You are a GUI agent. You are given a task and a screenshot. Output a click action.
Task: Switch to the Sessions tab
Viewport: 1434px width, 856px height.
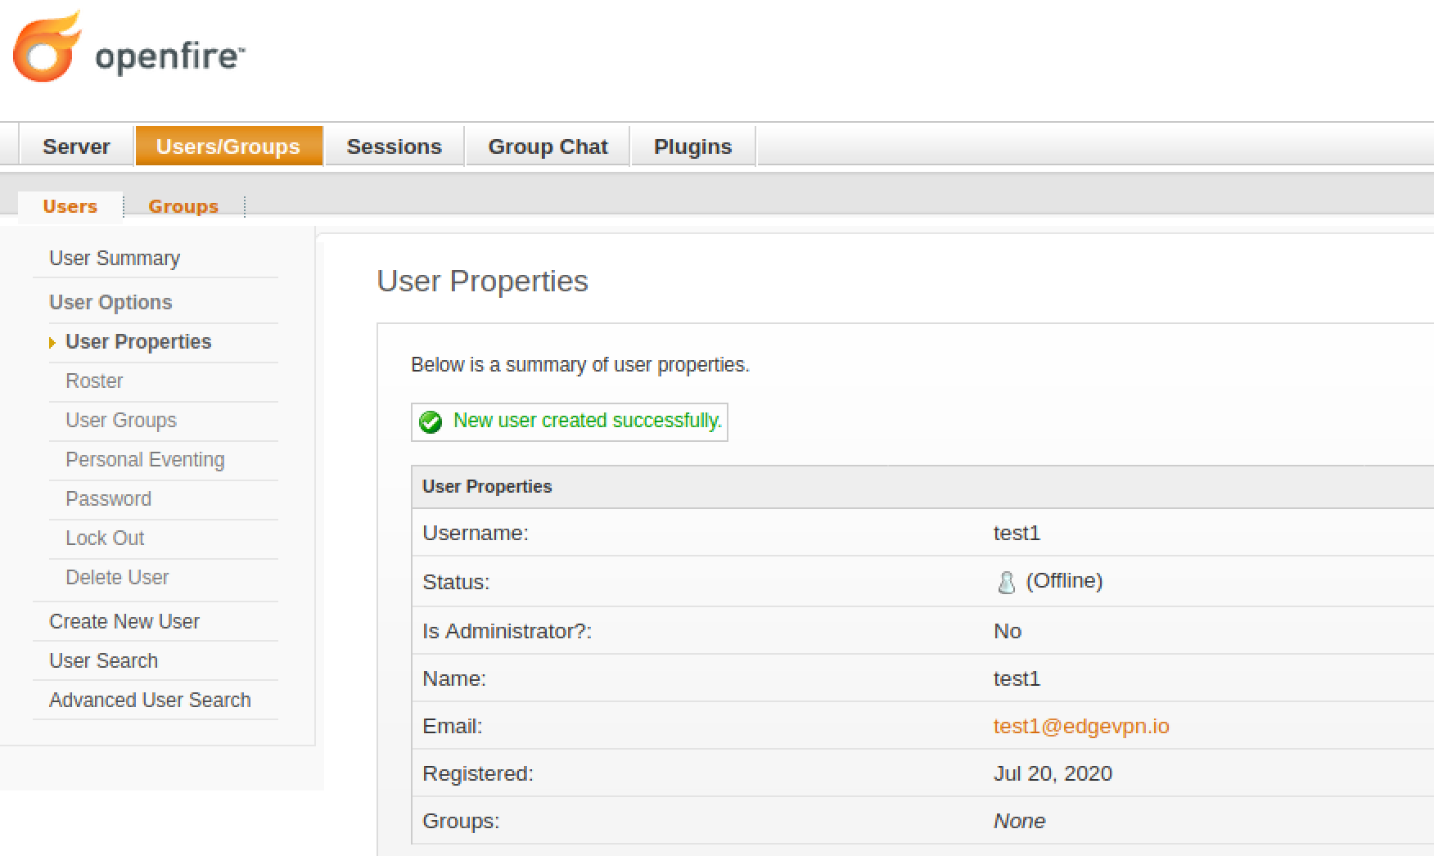[x=394, y=146]
